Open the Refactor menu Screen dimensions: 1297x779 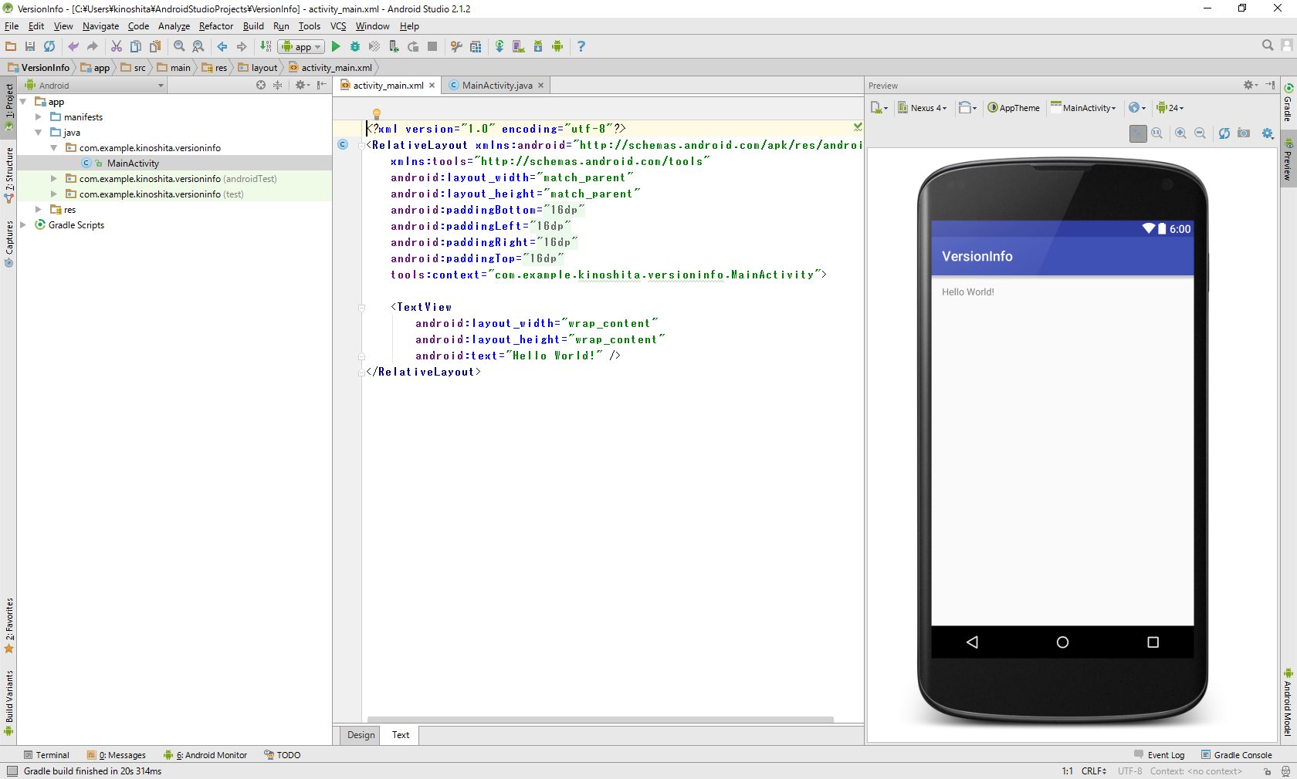point(215,26)
